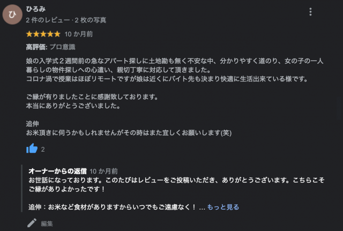Click the owner reply 10 か月前 timestamp
Screen dimensions: 343x231
pos(103,172)
